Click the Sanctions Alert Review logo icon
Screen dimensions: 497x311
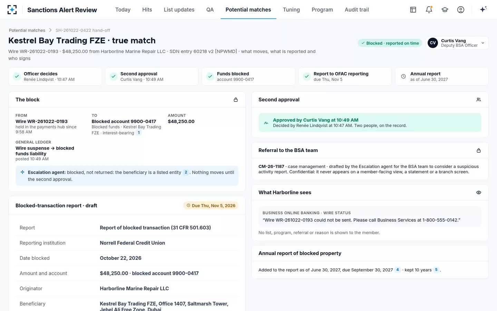pos(12,10)
